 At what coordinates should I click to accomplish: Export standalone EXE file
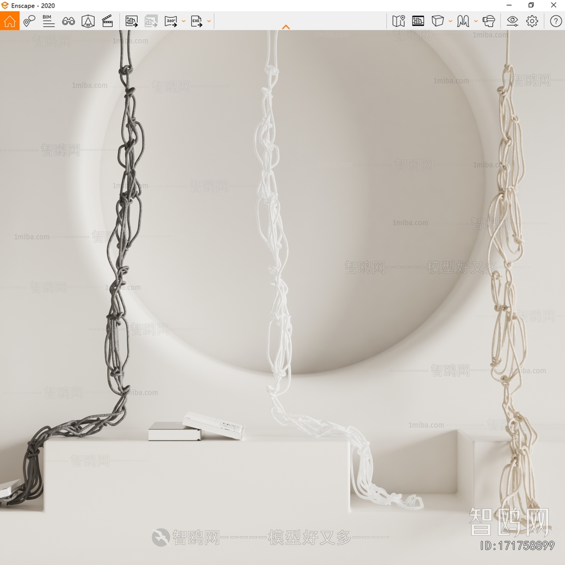pos(196,21)
